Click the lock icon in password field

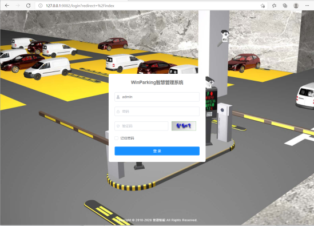[118, 112]
